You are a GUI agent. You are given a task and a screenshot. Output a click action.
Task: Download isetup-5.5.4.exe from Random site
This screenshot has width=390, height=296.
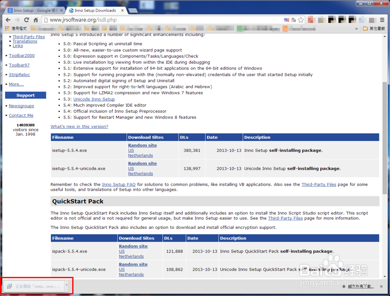(x=142, y=145)
